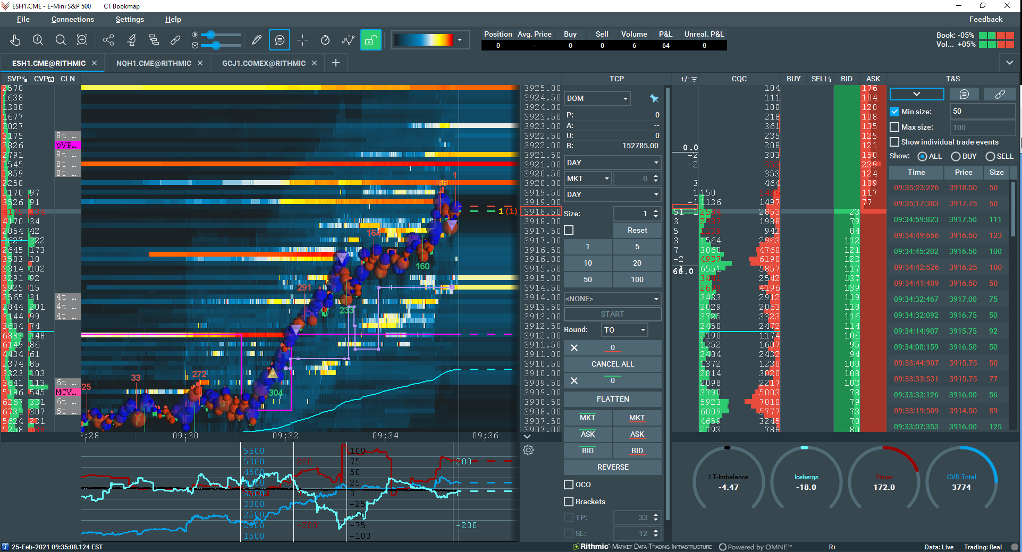Click the zoom-to-fit icon
Screen dimensions: 1022x552
pyautogui.click(x=82, y=40)
